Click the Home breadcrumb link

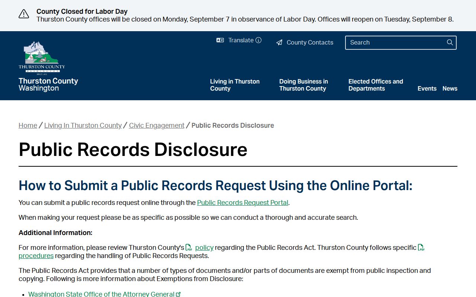[28, 125]
